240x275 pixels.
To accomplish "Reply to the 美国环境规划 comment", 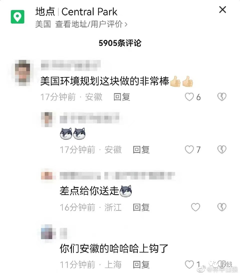I will coord(122,97).
